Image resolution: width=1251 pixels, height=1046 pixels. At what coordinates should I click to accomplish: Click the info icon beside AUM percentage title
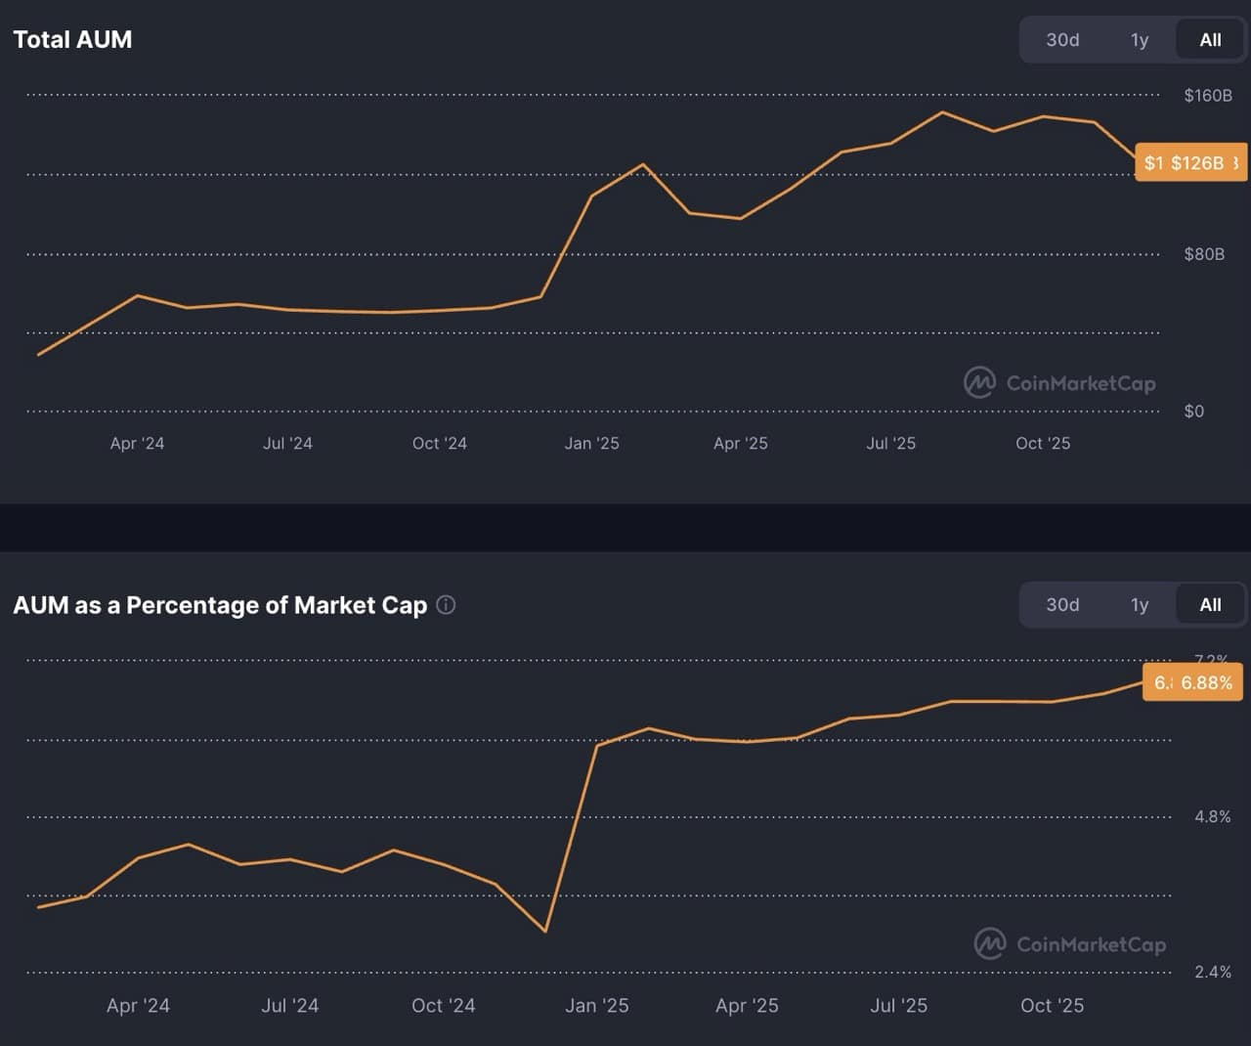pyautogui.click(x=446, y=604)
